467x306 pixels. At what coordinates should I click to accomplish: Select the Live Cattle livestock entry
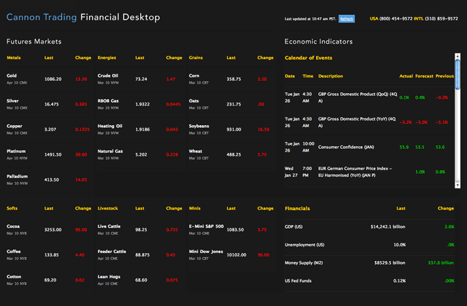(109, 226)
